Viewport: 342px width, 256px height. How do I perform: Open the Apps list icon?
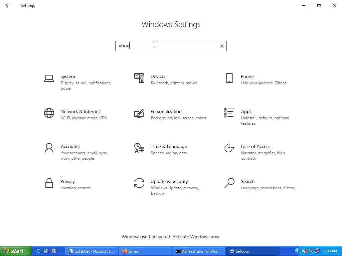pos(229,113)
